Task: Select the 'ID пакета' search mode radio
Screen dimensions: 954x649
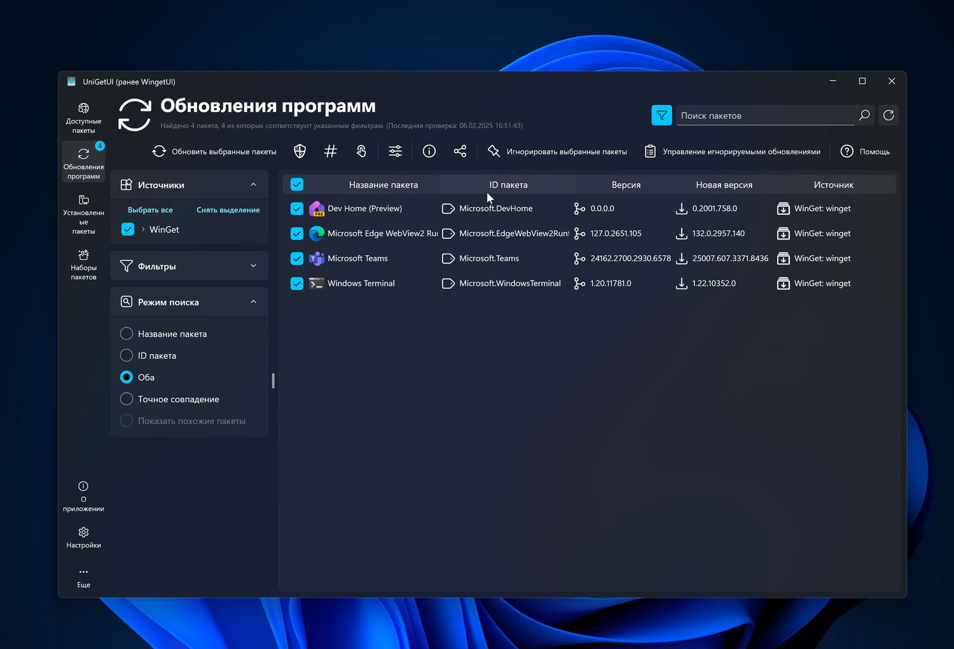Action: pyautogui.click(x=127, y=355)
